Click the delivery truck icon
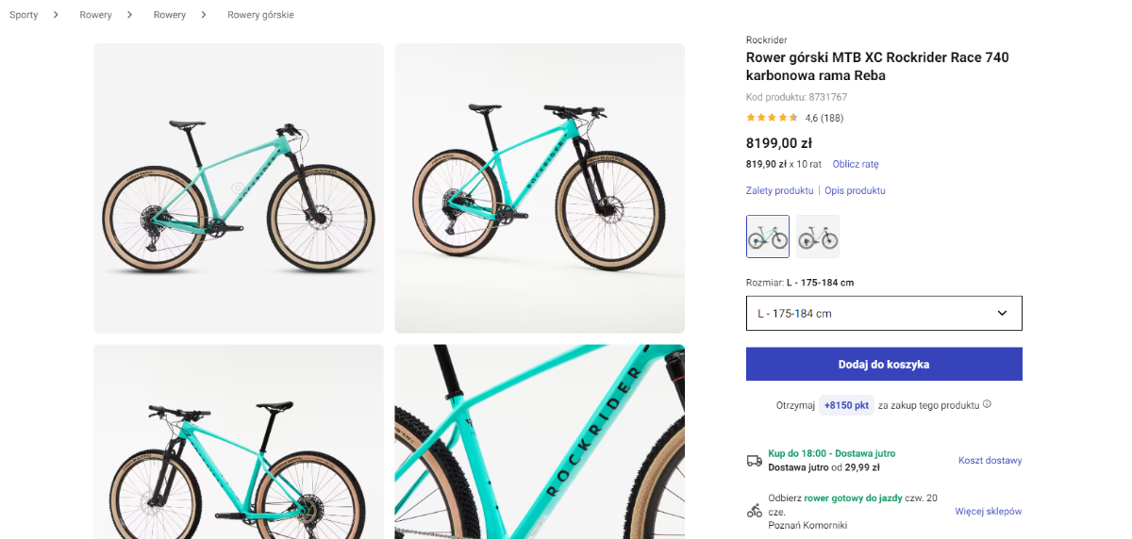 pyautogui.click(x=755, y=461)
